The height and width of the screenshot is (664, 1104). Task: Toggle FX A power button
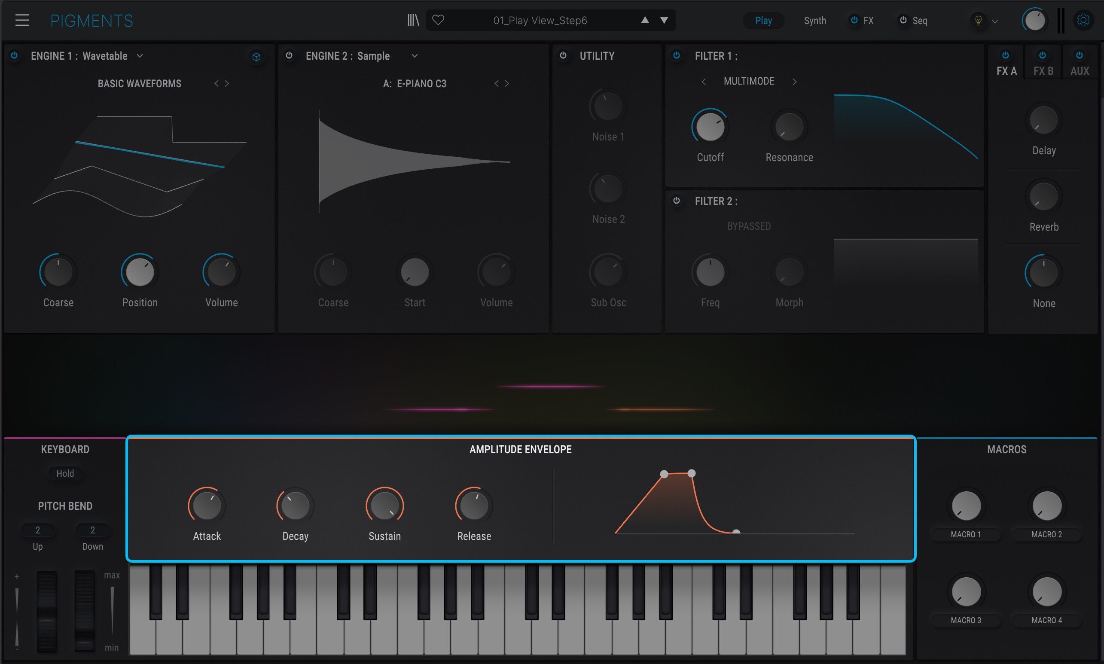[x=1006, y=55]
